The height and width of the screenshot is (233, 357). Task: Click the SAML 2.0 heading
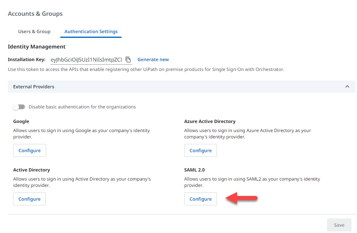[194, 170]
